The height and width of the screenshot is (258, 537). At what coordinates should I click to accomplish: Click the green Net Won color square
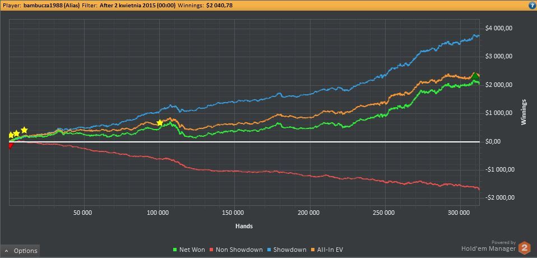(175, 250)
